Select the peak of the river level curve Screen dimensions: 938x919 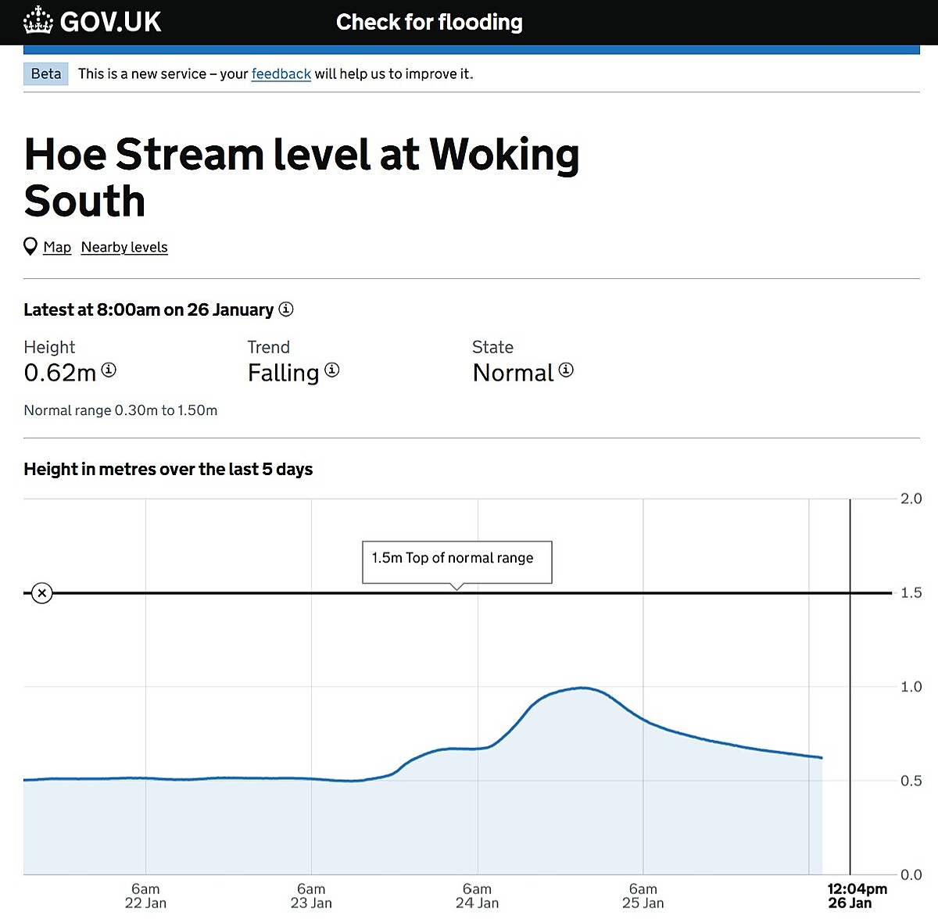(x=582, y=688)
